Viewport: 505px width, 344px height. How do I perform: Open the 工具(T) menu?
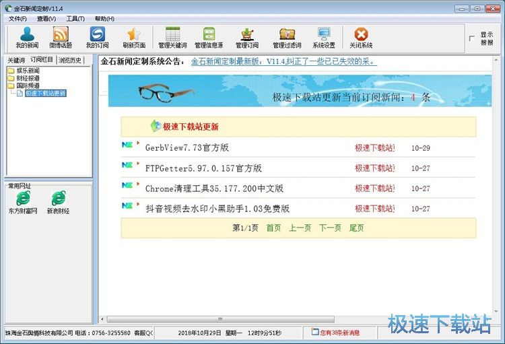75,19
